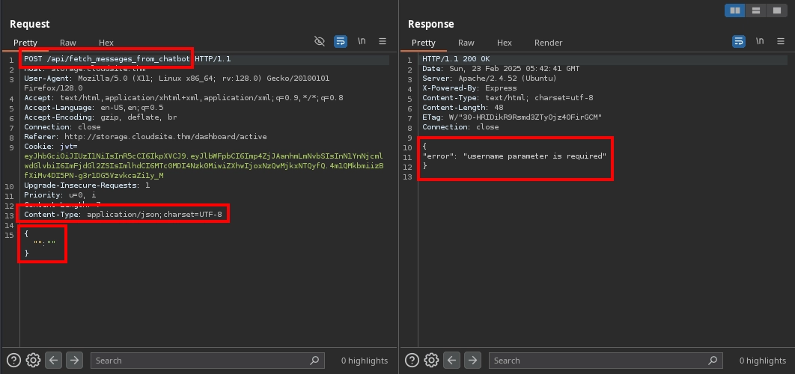795x374 pixels.
Task: Switch to Render tab in Response
Action: [x=548, y=43]
